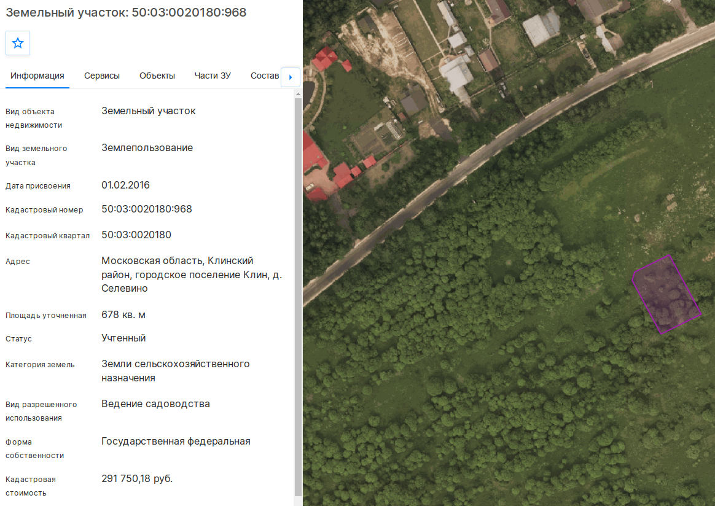
Task: Click the date value 01.02.2016
Action: (x=125, y=185)
